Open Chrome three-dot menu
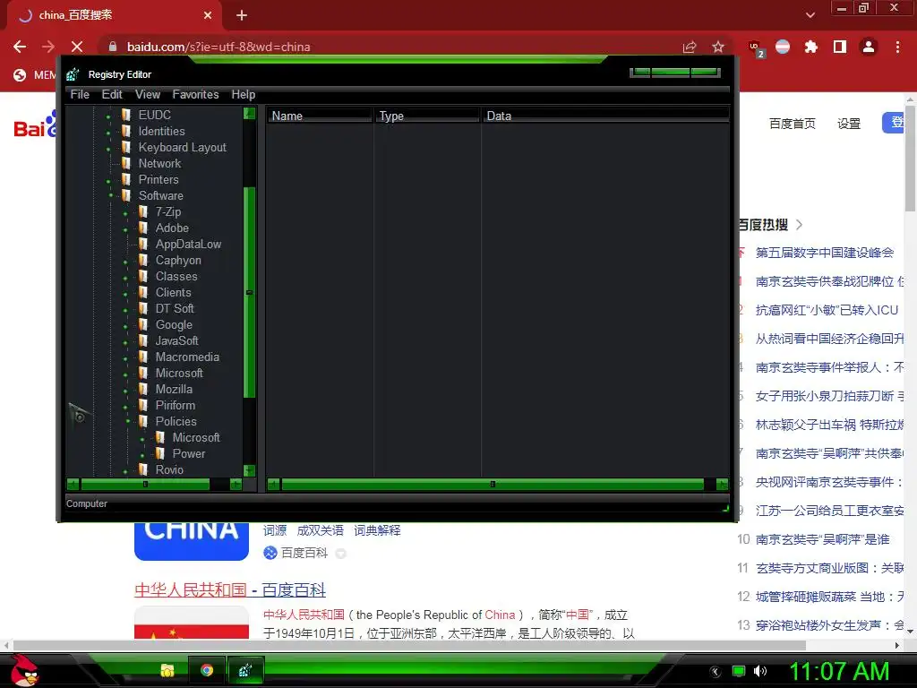This screenshot has width=917, height=688. 897,47
